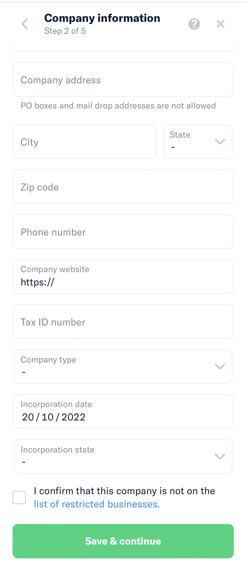Tick the restricted businesses confirmation checkbox

point(19,497)
